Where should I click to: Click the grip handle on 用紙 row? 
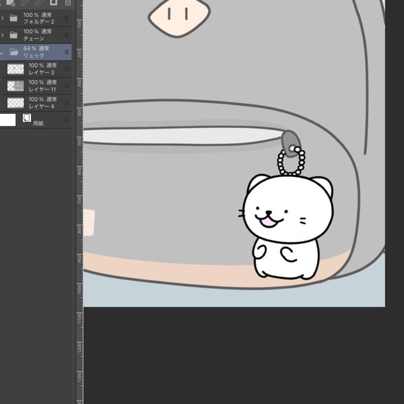click(67, 120)
